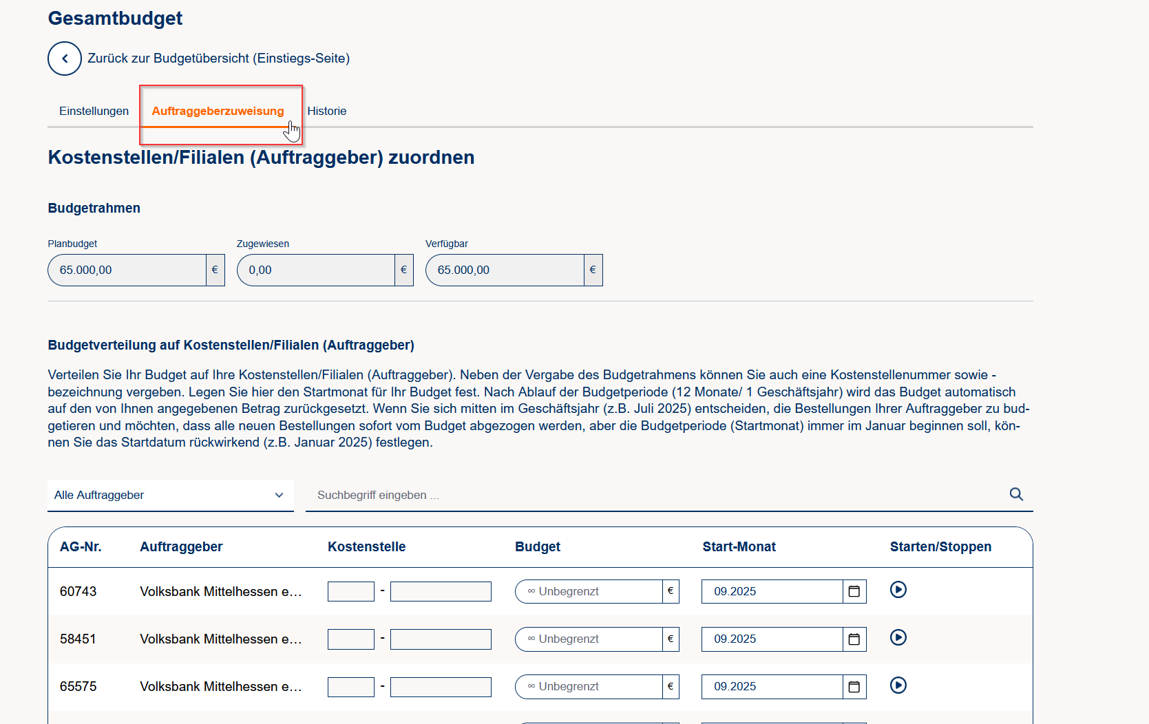Image resolution: width=1149 pixels, height=724 pixels.
Task: Click the Budget field for AG-Nr. 58451
Action: [589, 639]
